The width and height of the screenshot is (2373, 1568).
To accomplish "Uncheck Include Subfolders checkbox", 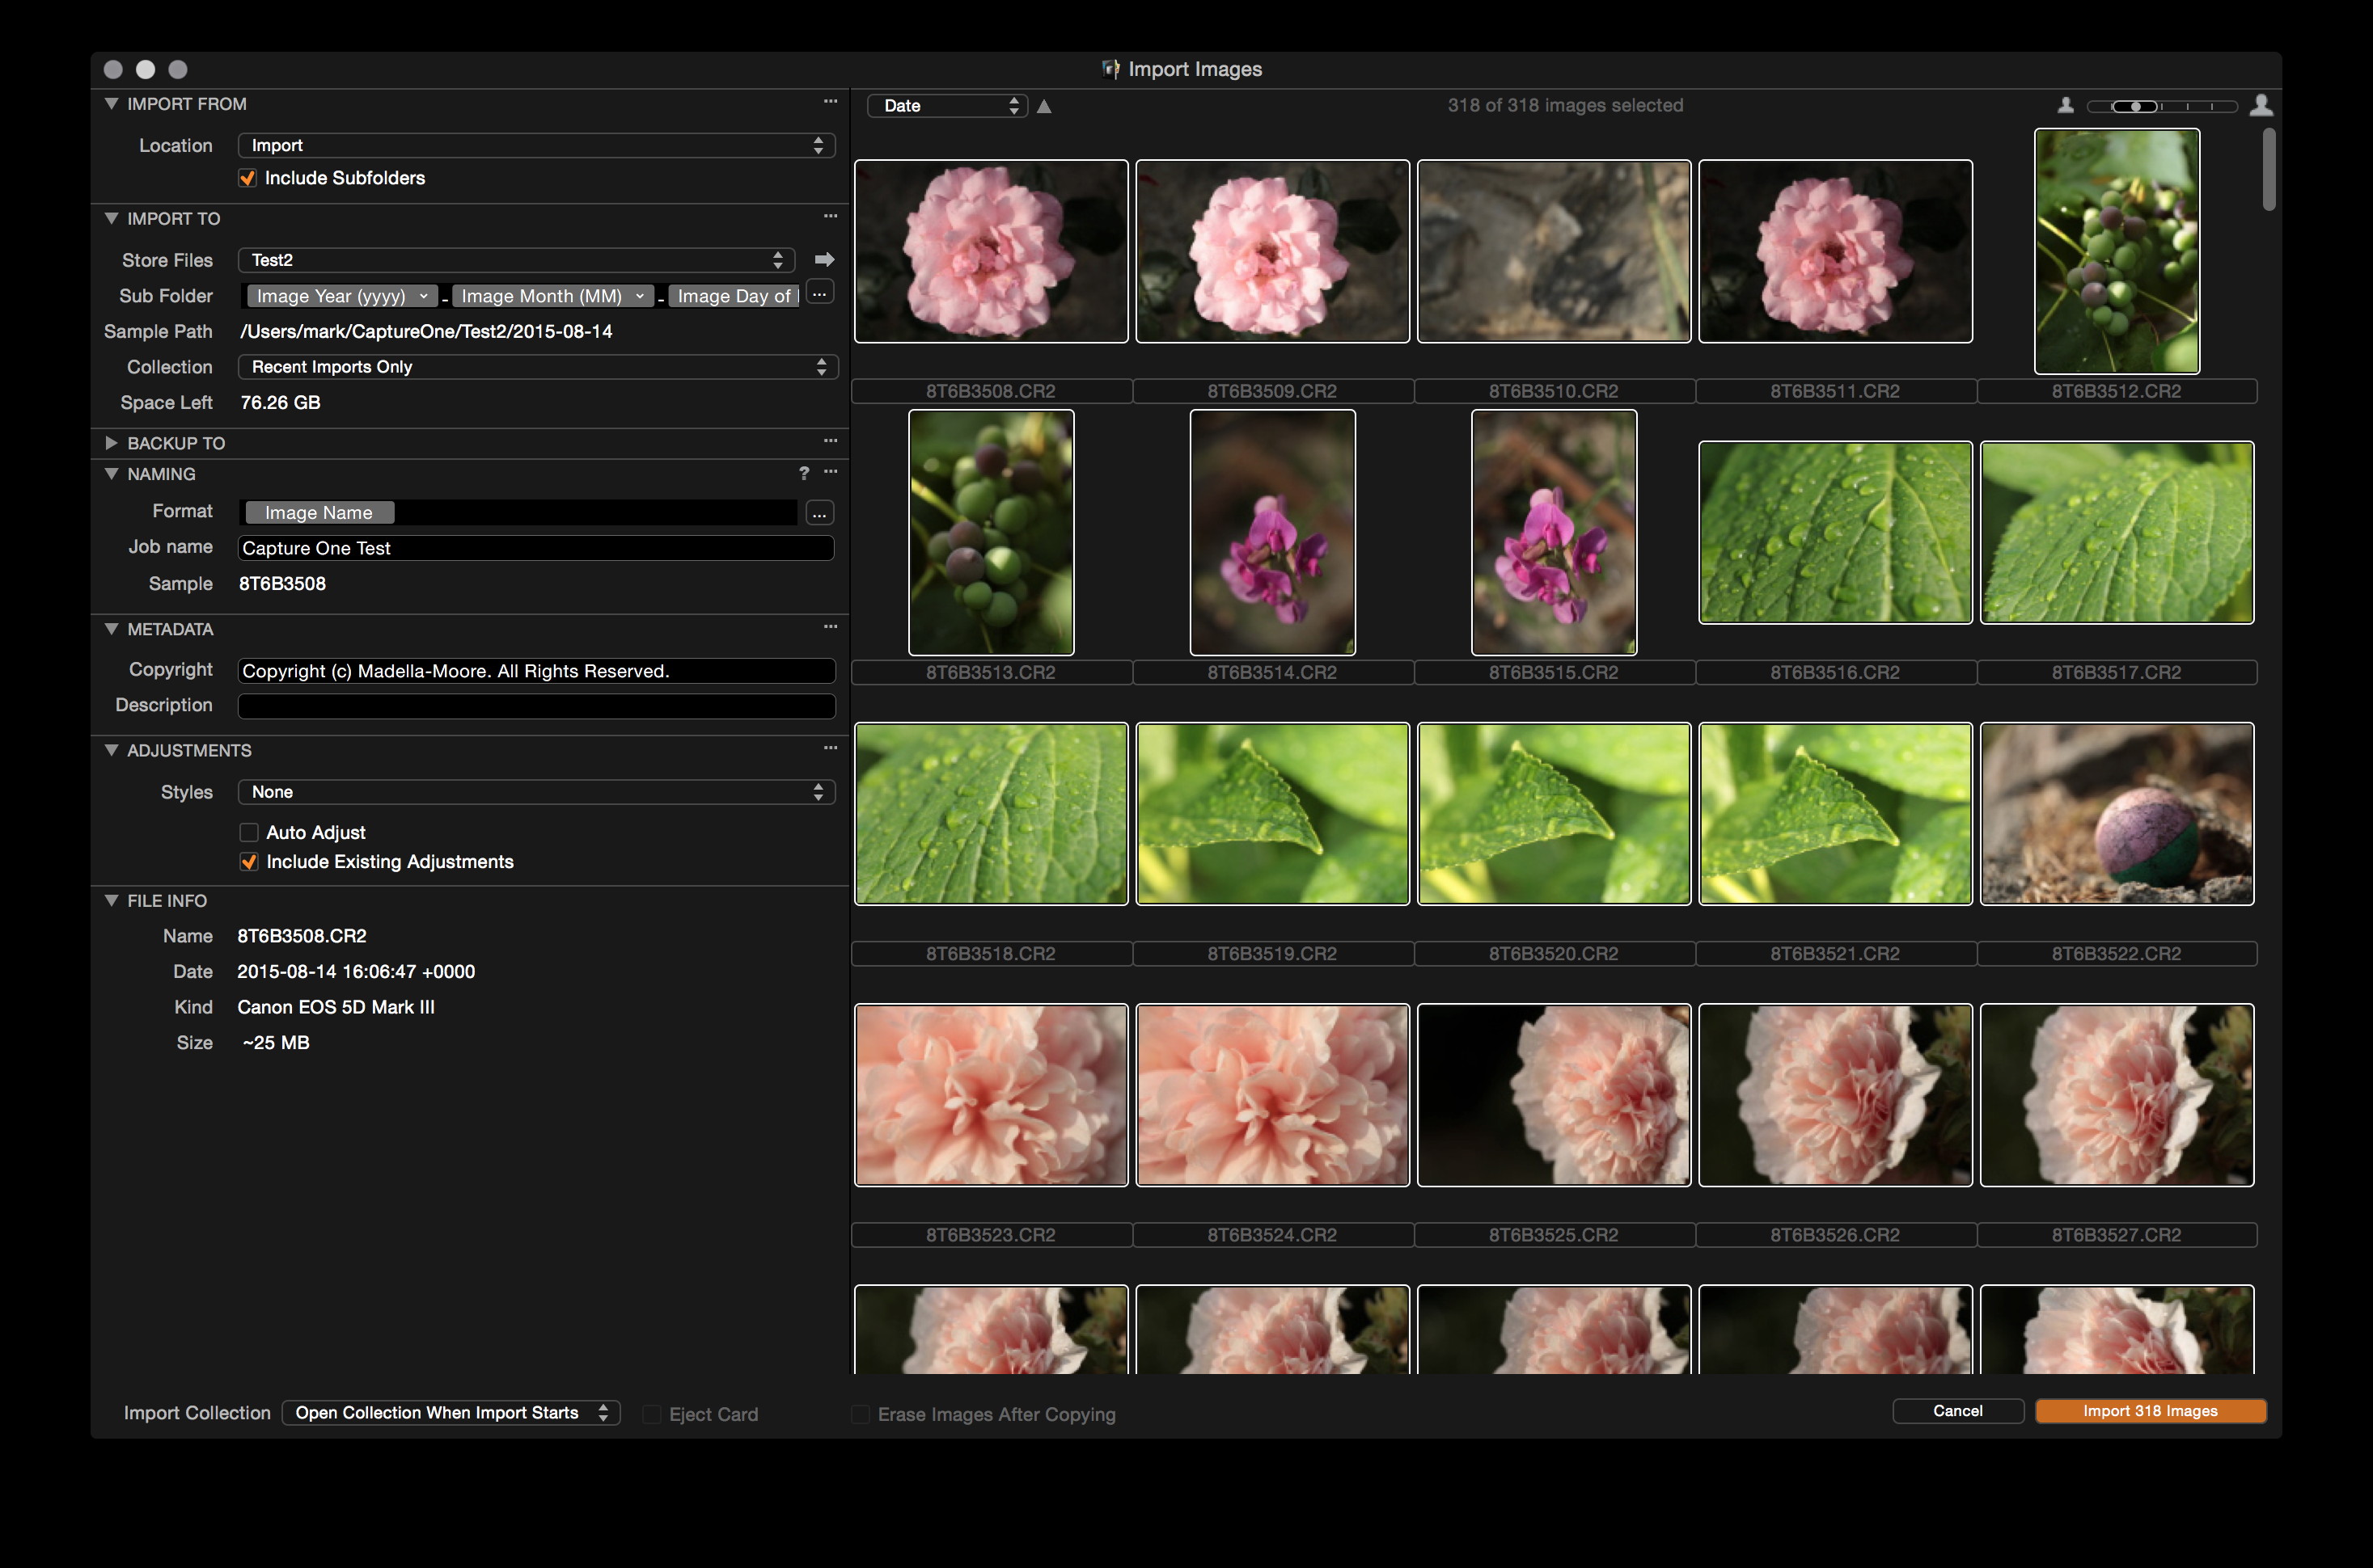I will point(247,178).
